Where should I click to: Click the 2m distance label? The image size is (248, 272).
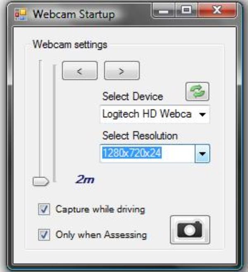(85, 180)
